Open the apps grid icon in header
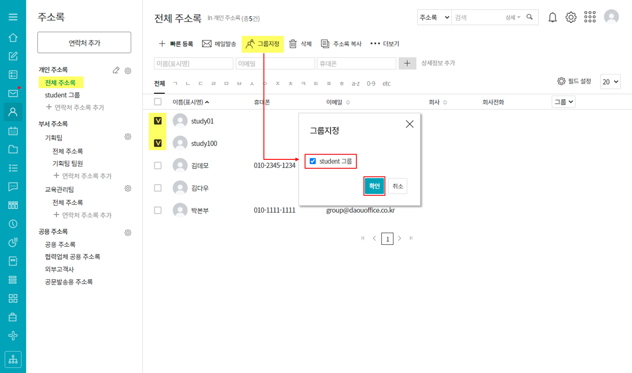The height and width of the screenshot is (373, 632). click(x=590, y=17)
